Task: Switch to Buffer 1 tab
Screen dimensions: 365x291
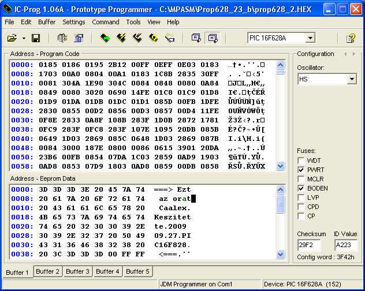Action: click(17, 272)
